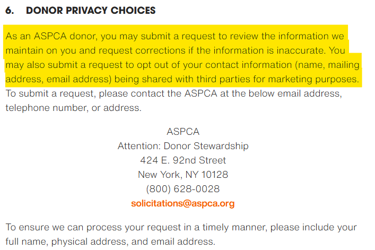Click highlighted line starting maintain on you
Viewport: 375px width, 250px height.
(x=175, y=51)
